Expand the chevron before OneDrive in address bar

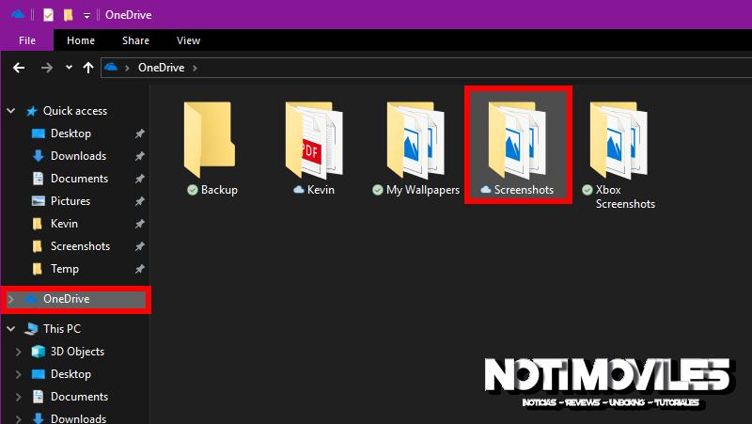127,68
